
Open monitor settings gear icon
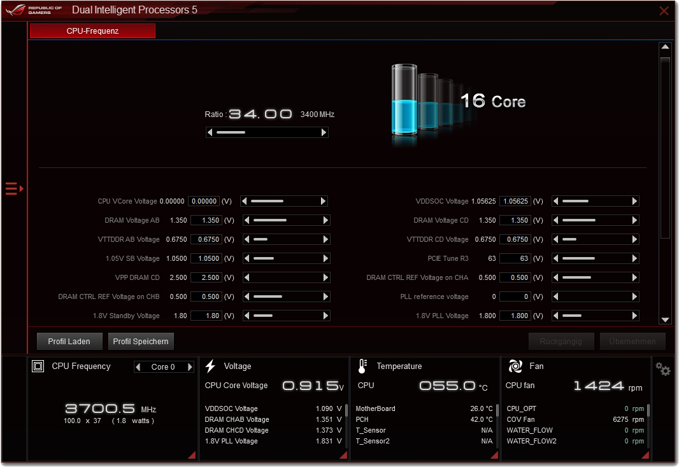pos(662,369)
